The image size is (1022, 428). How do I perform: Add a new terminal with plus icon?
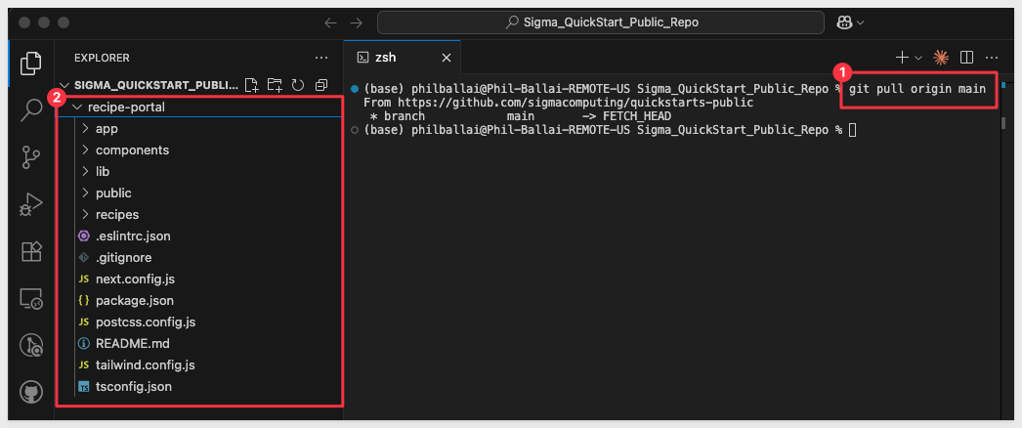click(902, 58)
